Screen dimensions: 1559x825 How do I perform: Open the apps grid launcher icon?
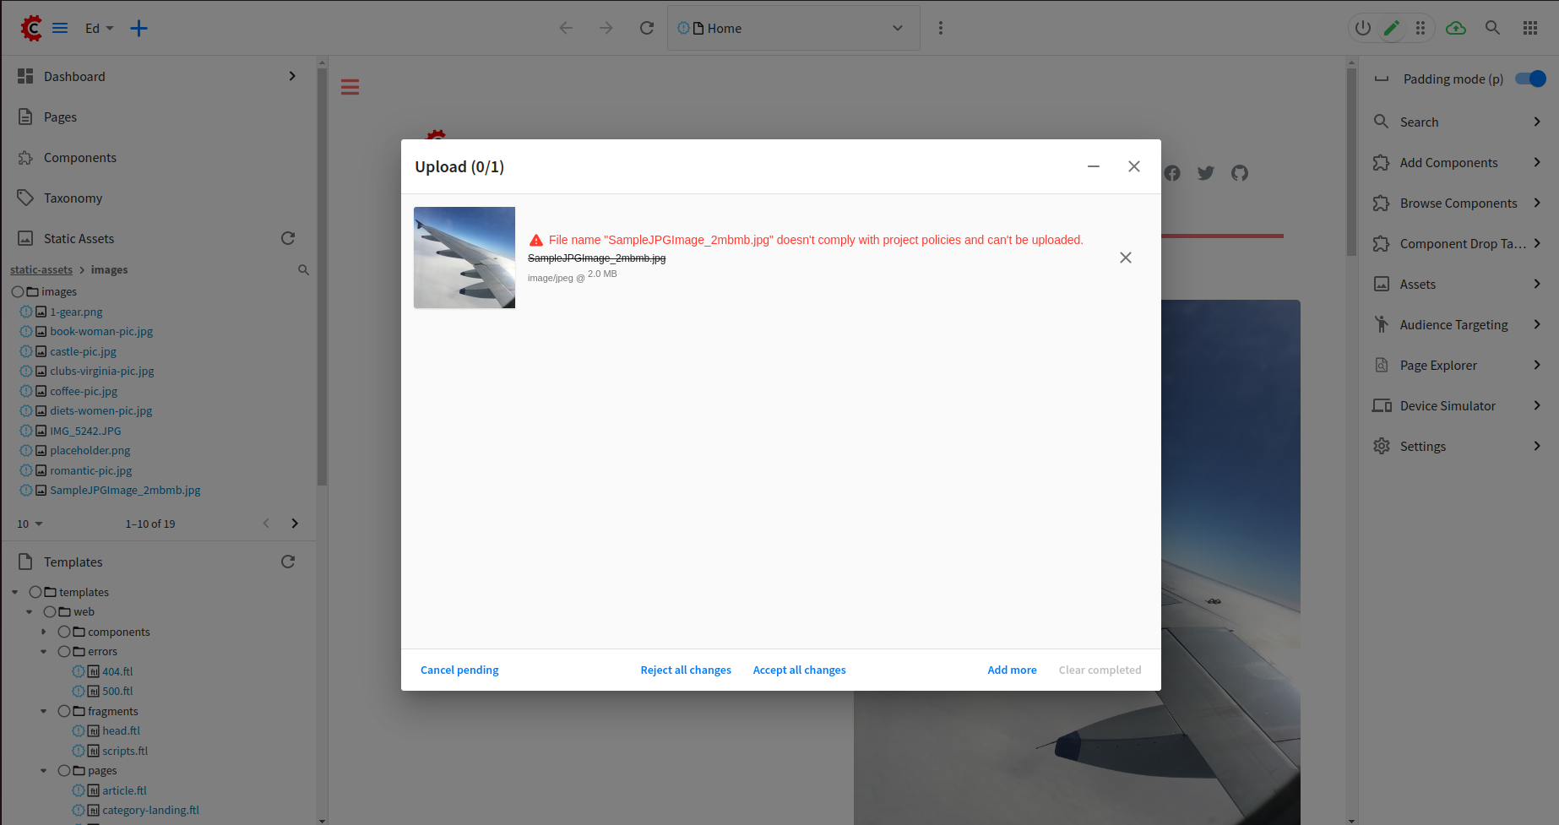click(1529, 28)
